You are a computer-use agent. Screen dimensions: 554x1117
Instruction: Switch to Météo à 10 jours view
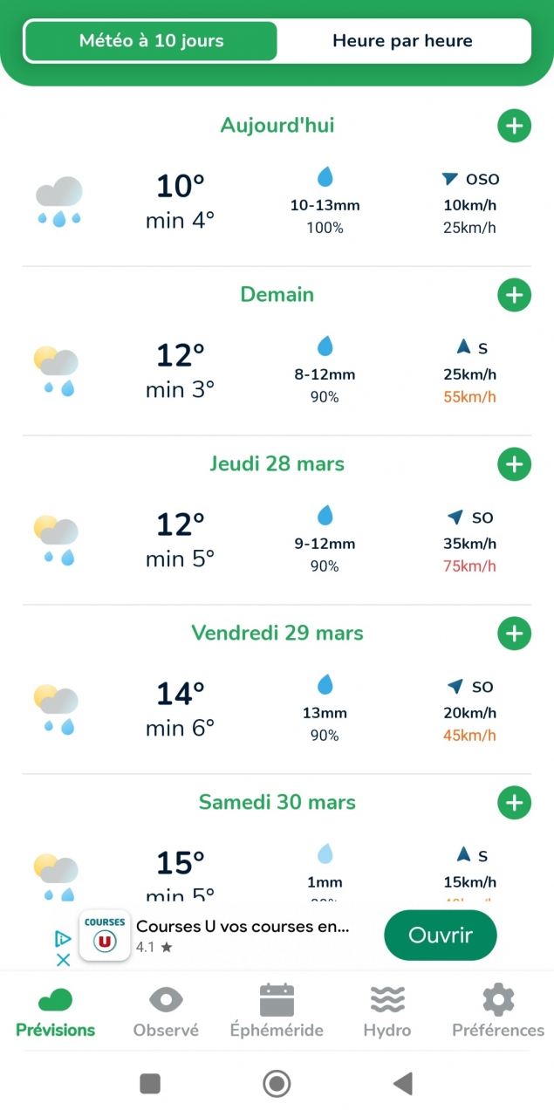[x=151, y=41]
